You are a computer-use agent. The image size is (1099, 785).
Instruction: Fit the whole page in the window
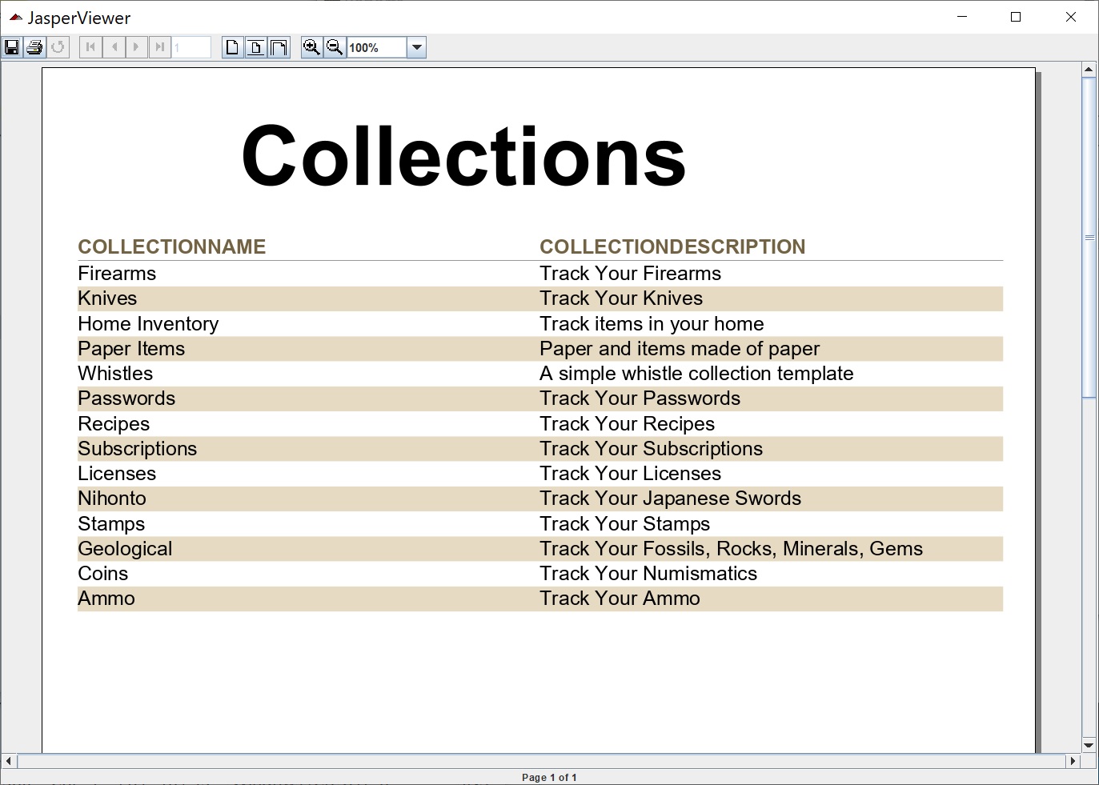tap(255, 47)
